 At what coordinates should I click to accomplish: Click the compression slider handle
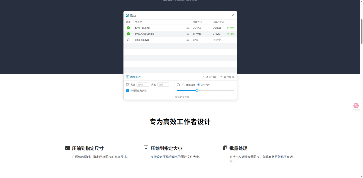(197, 90)
